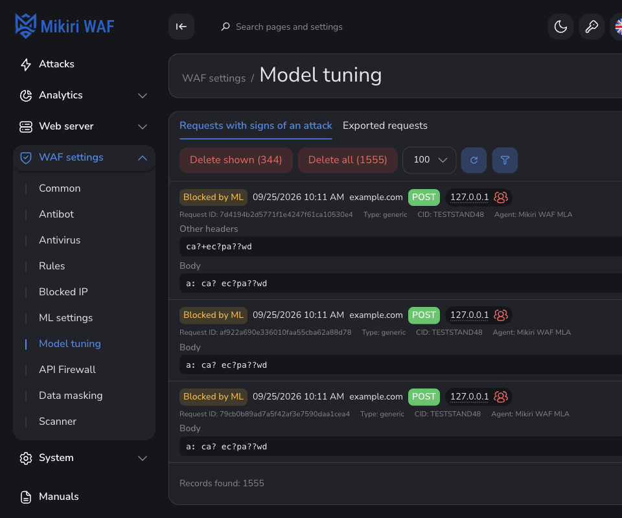Click POST badge on third request
The image size is (622, 518).
tap(424, 397)
